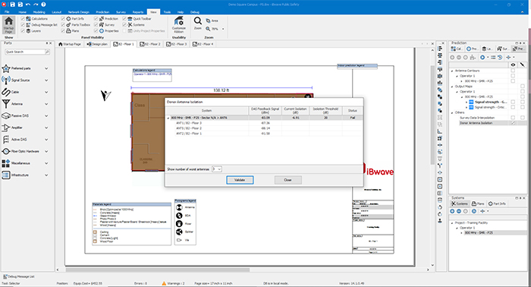Image resolution: width=531 pixels, height=287 pixels.
Task: Toggle the Quick Toolbar checkbox
Action: (124, 19)
